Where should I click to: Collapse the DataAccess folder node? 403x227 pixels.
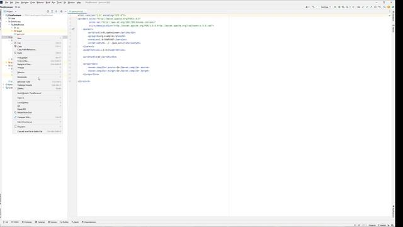coord(6,21)
